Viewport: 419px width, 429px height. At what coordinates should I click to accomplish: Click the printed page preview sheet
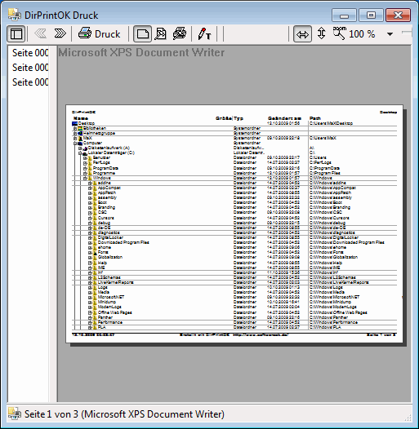[x=234, y=223]
